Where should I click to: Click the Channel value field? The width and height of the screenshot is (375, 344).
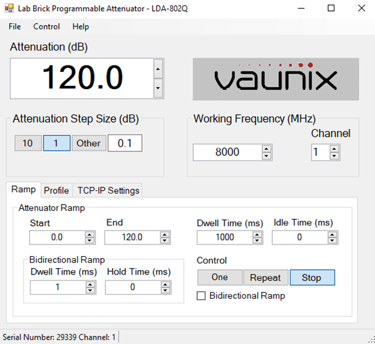[x=321, y=152]
